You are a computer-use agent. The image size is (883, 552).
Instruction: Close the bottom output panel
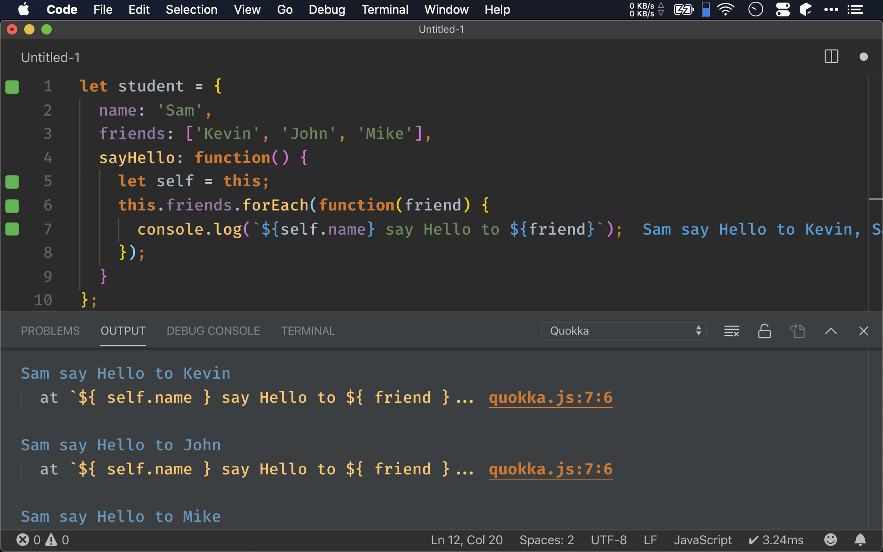click(x=863, y=331)
